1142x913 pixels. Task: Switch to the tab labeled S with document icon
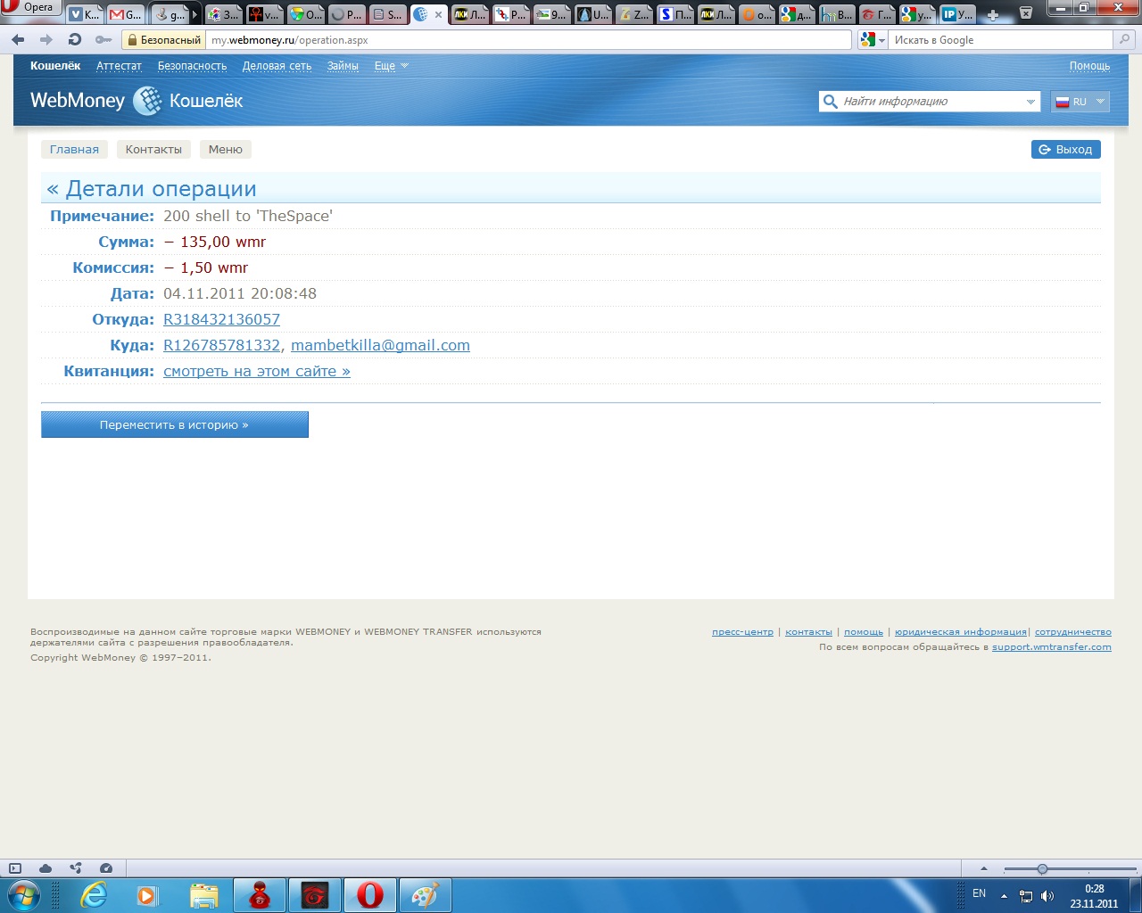(x=387, y=15)
